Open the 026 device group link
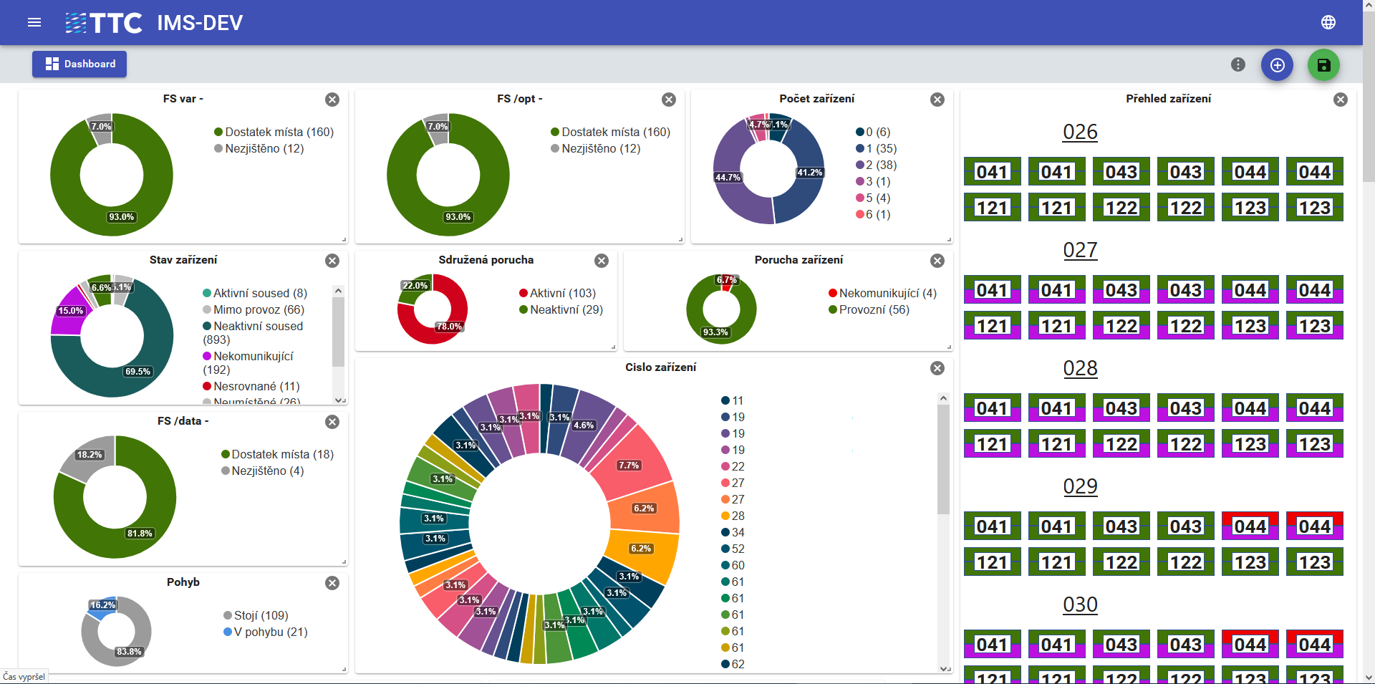The width and height of the screenshot is (1375, 684). 1080,132
